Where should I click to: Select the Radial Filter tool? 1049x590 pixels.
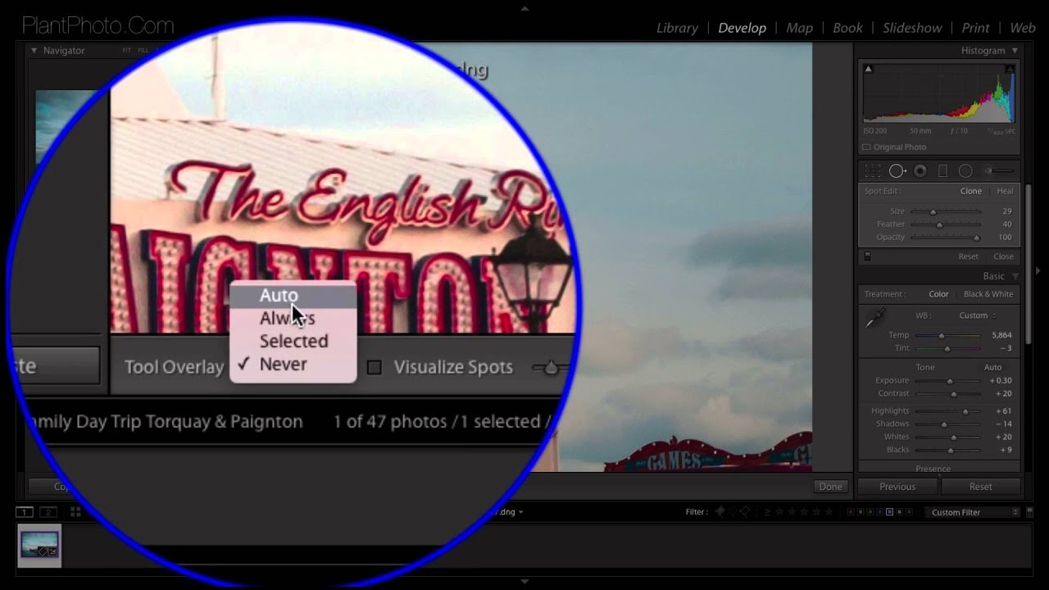pyautogui.click(x=965, y=171)
